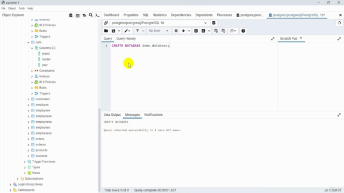Open the Macros list icon

tap(233, 31)
